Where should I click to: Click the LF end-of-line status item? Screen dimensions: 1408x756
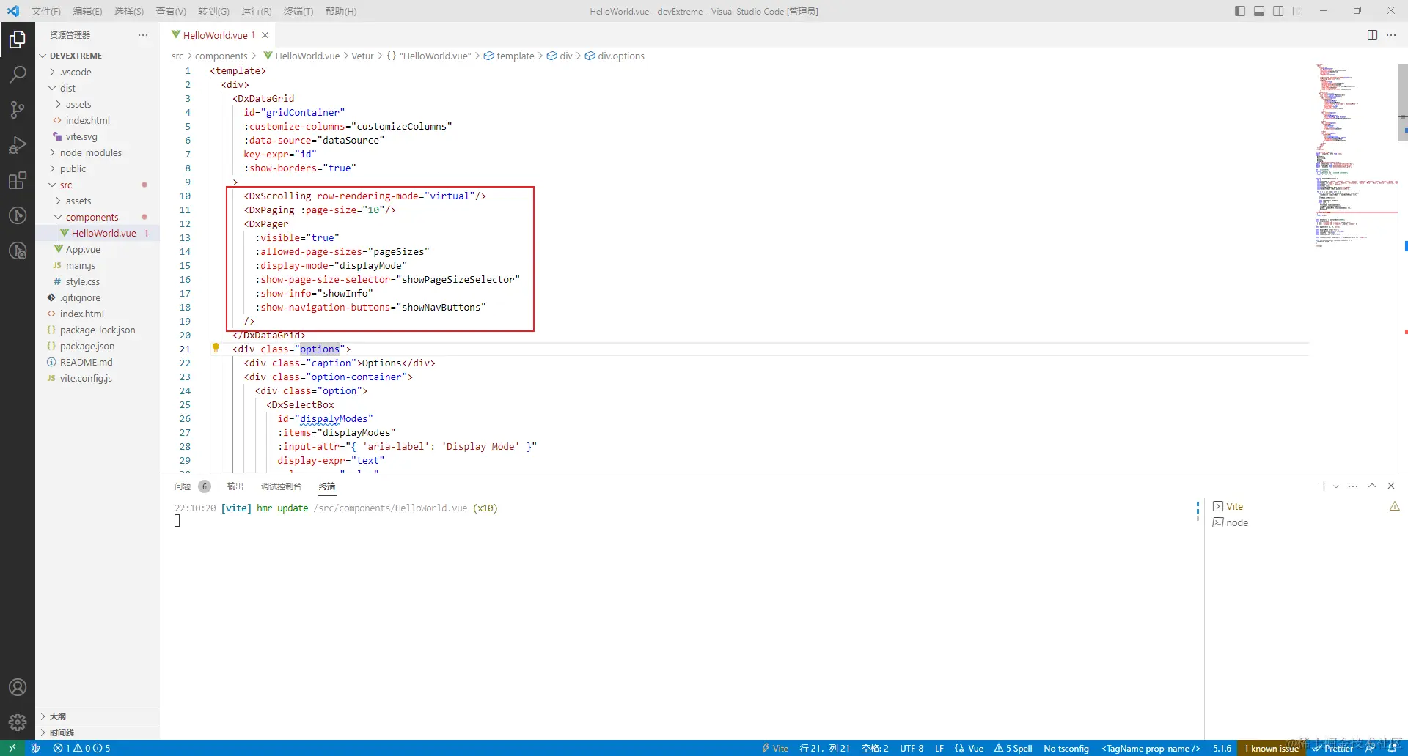[939, 748]
